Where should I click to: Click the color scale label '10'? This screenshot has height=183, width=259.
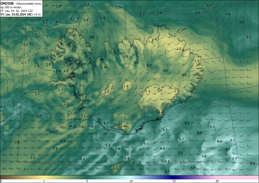point(131,181)
